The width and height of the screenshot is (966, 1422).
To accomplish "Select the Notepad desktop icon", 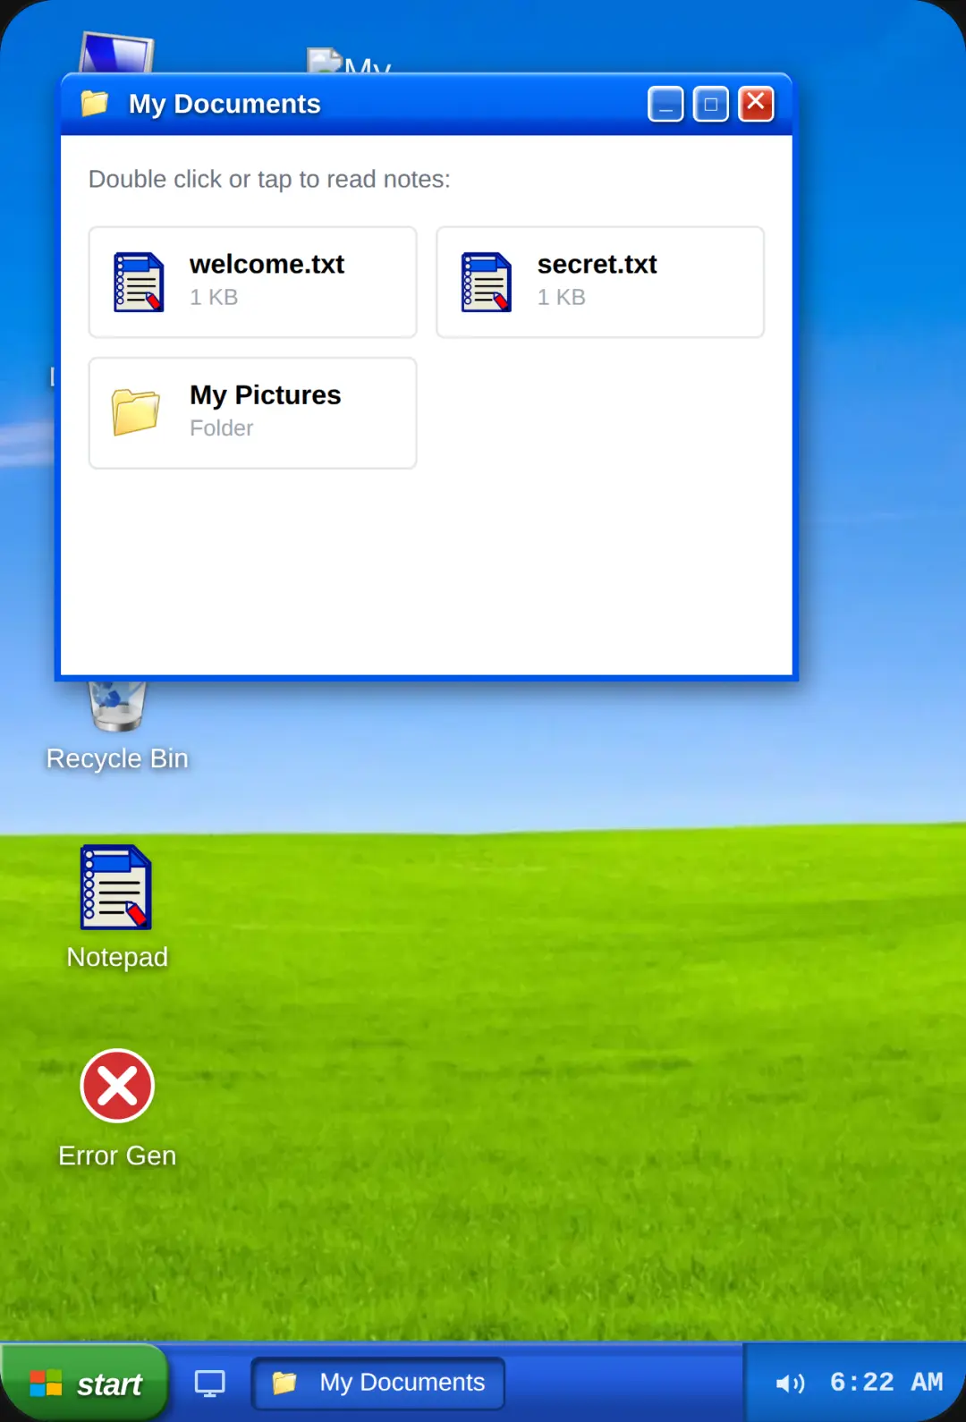I will click(x=116, y=887).
